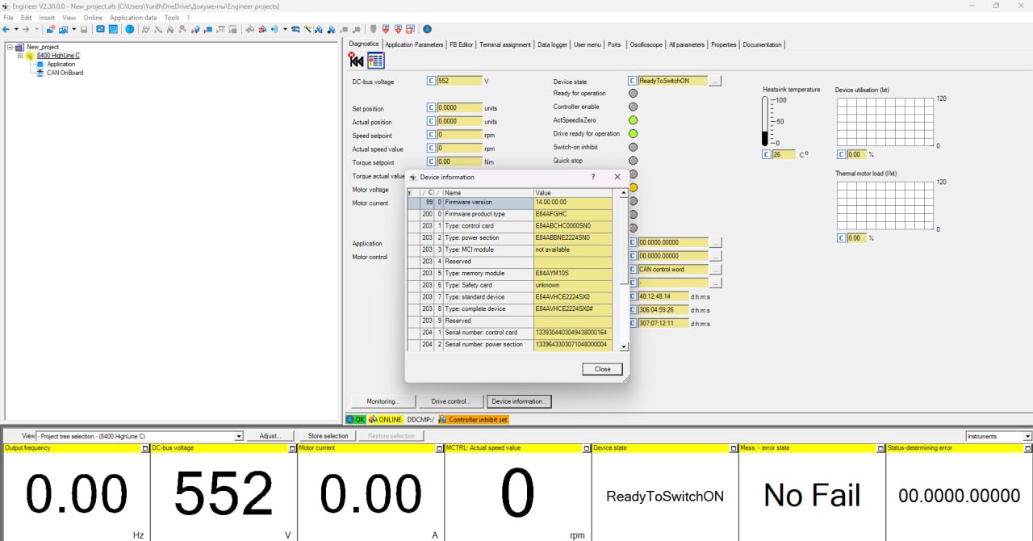
Task: Click the CAN OnBoard icon in project tree
Action: pos(40,73)
